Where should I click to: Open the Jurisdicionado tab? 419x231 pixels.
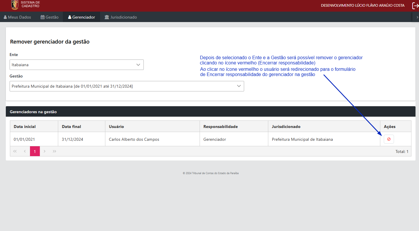tap(120, 17)
